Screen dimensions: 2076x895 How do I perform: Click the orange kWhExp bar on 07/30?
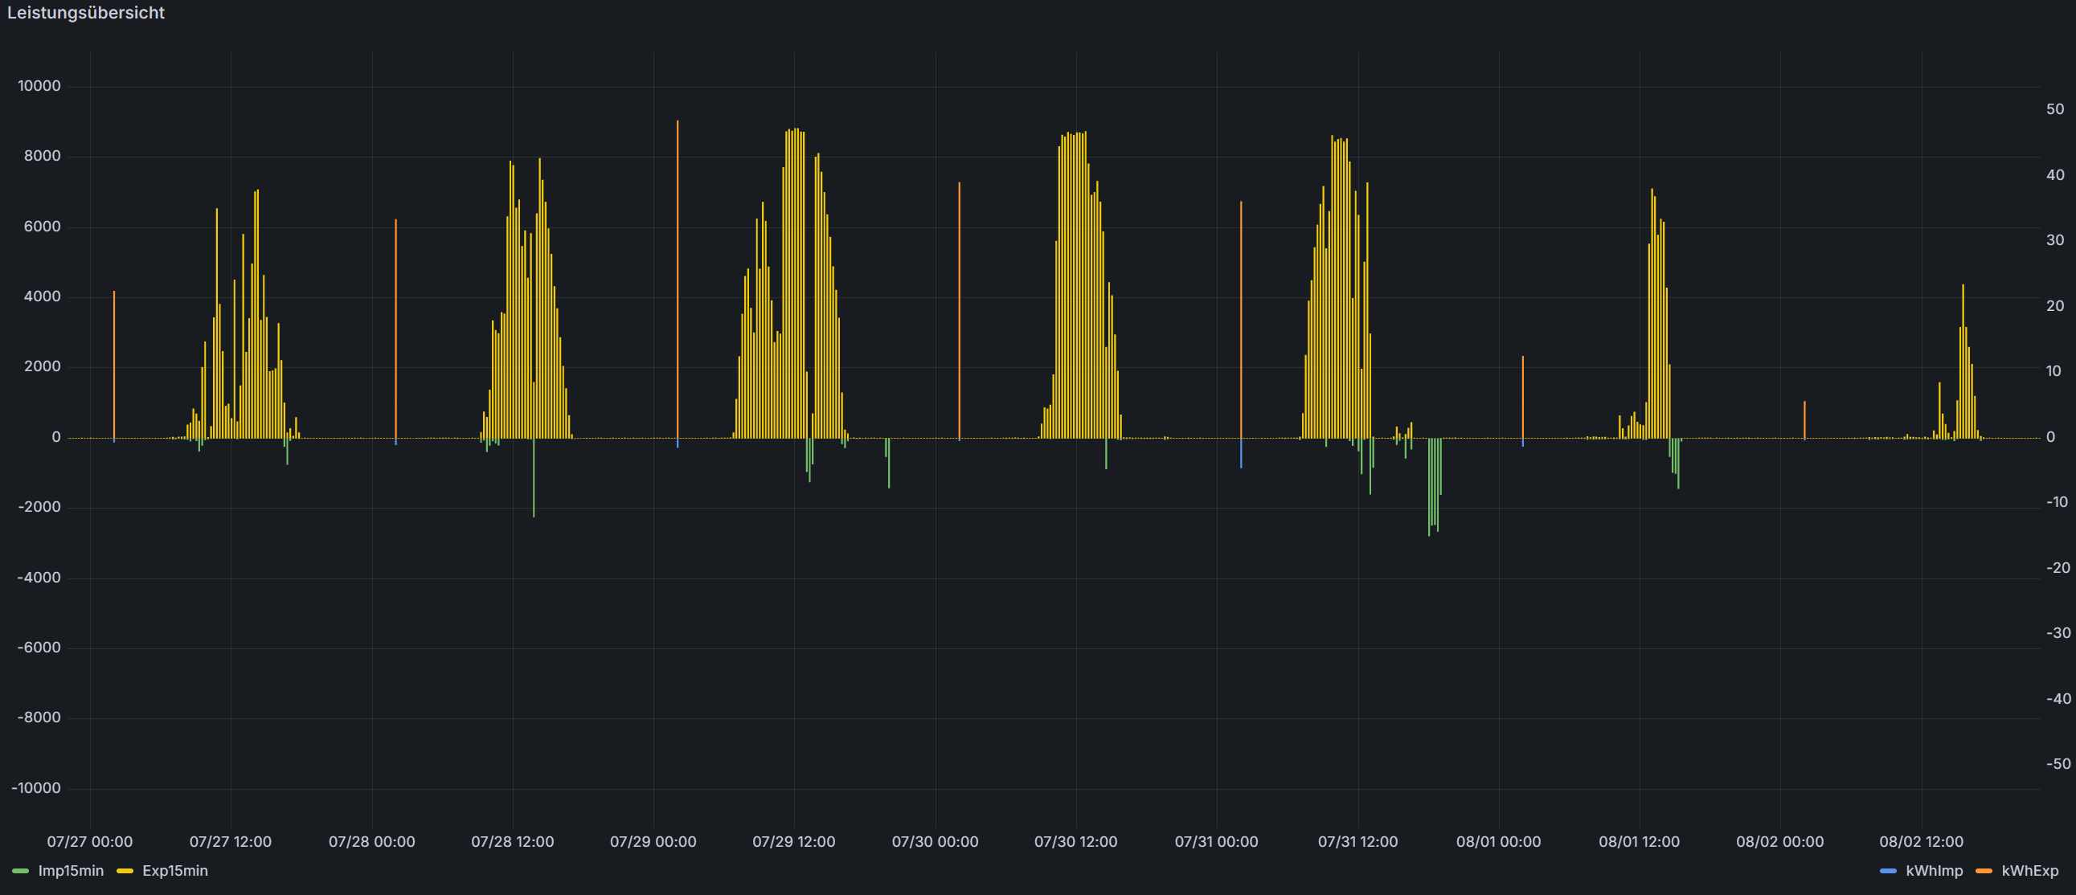point(959,310)
